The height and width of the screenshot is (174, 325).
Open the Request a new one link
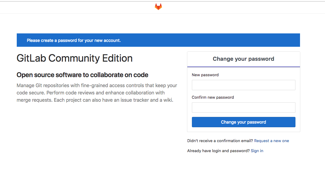[271, 141]
